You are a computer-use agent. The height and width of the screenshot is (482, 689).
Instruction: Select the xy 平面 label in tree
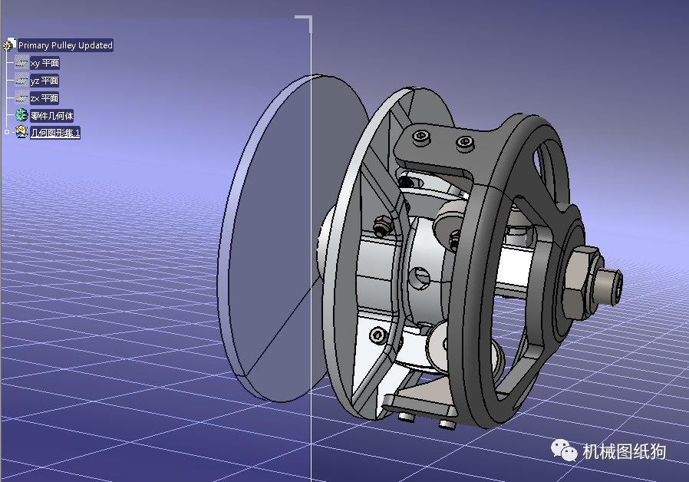pyautogui.click(x=45, y=63)
